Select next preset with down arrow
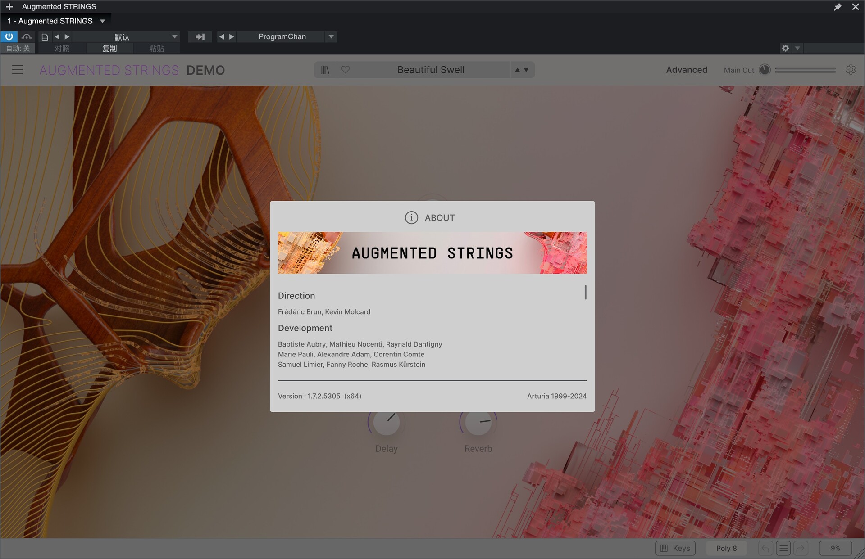This screenshot has width=865, height=559. coord(526,70)
